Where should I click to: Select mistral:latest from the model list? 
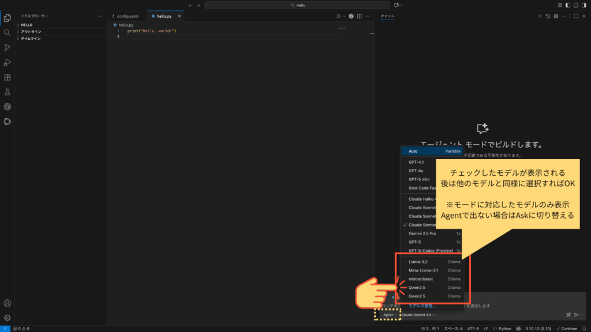point(421,279)
